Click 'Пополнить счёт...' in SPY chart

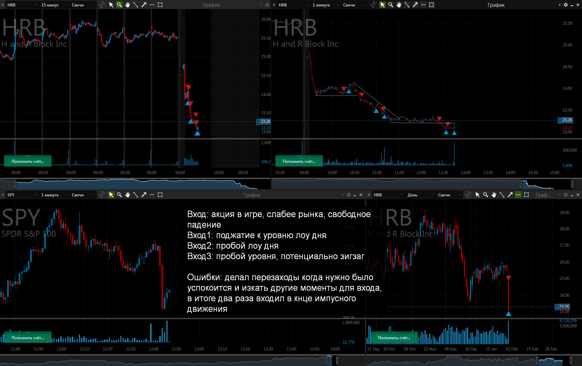coord(28,338)
